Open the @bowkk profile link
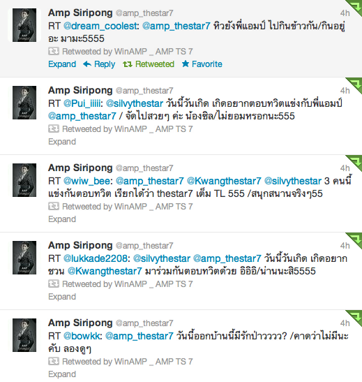Viewport: 362px width, 382px height. 83,336
